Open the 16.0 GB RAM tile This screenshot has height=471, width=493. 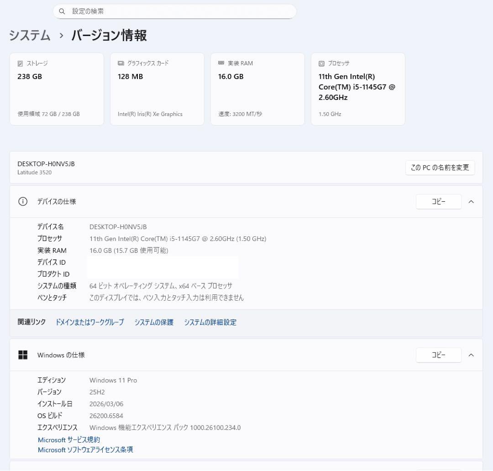pos(257,89)
